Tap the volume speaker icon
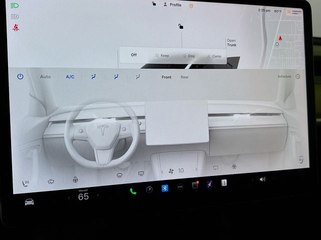The image size is (321, 240). pos(262,179)
